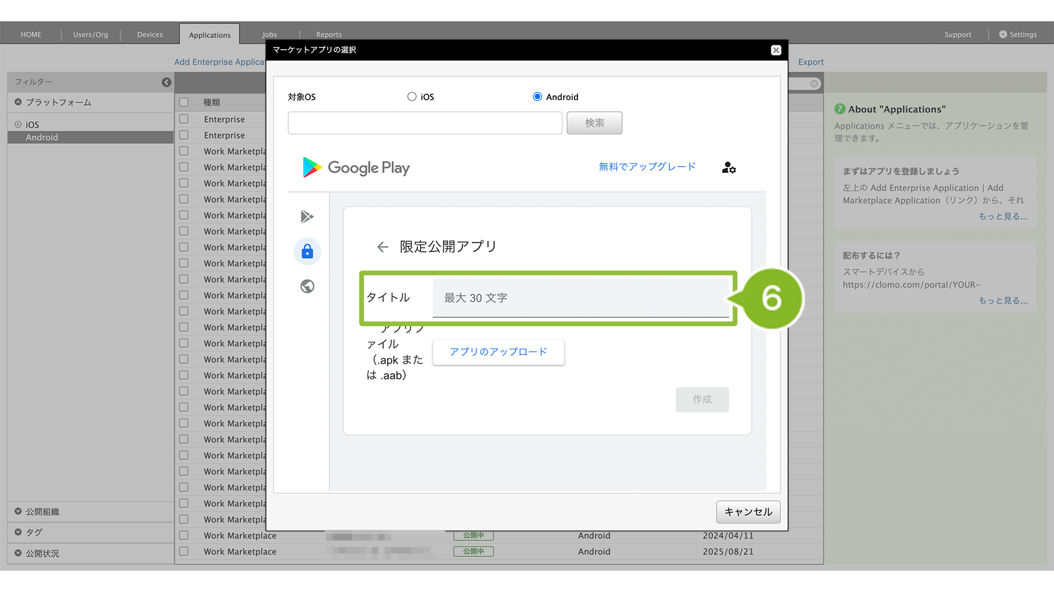The image size is (1054, 592).
Task: Expand the プラットフォーム filter section
Action: [18, 102]
